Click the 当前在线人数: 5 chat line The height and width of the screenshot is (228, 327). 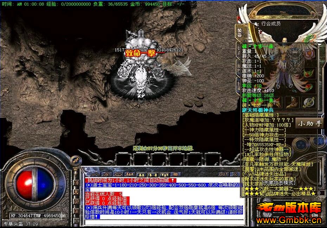coord(104,194)
